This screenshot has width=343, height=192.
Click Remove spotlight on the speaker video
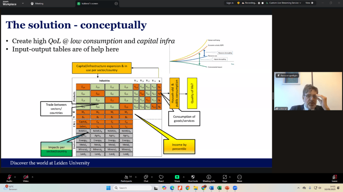(287, 75)
